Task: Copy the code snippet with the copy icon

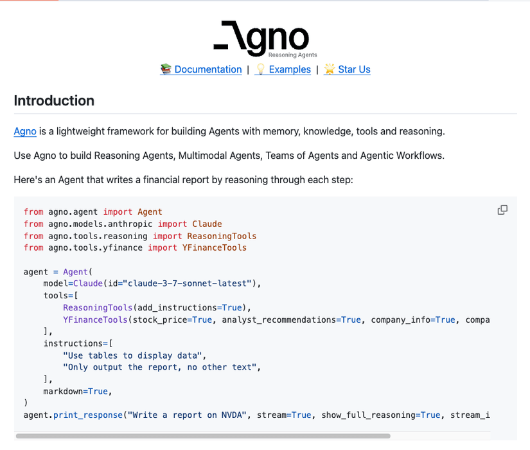Action: click(502, 210)
